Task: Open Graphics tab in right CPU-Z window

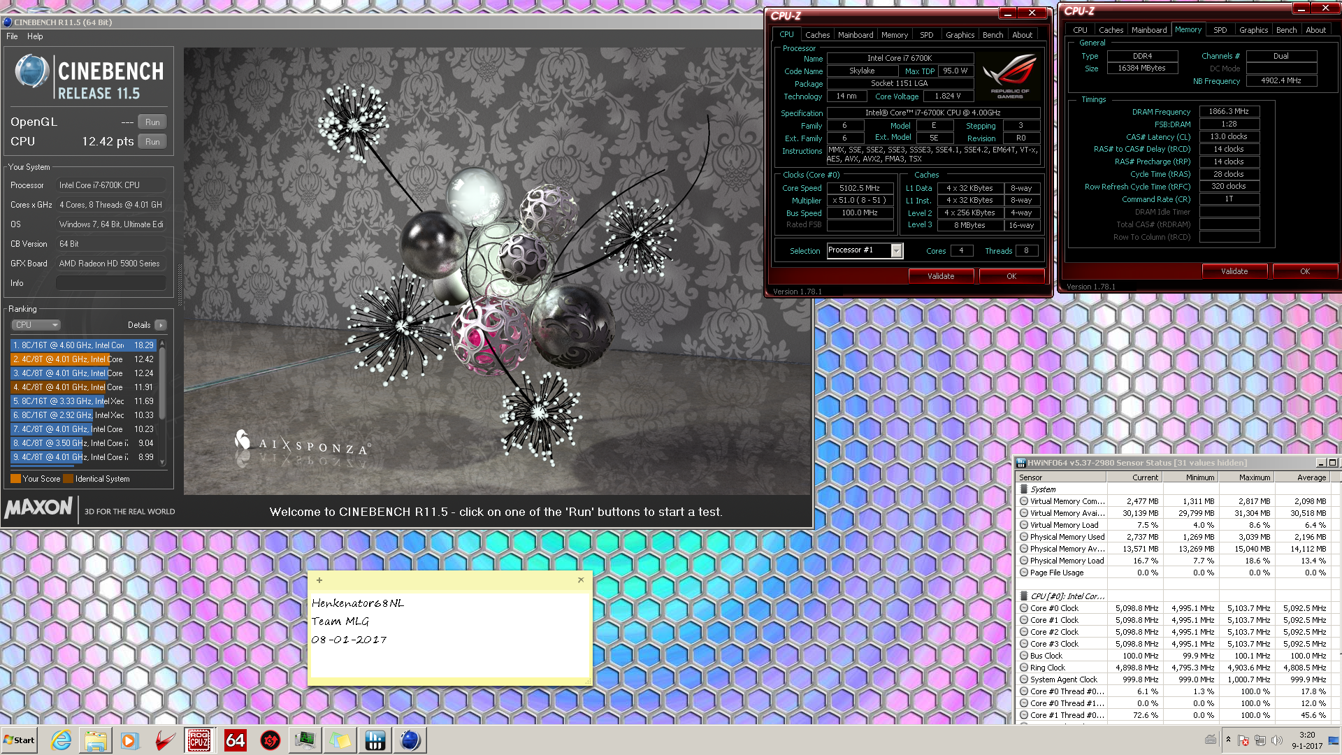Action: 1253,30
